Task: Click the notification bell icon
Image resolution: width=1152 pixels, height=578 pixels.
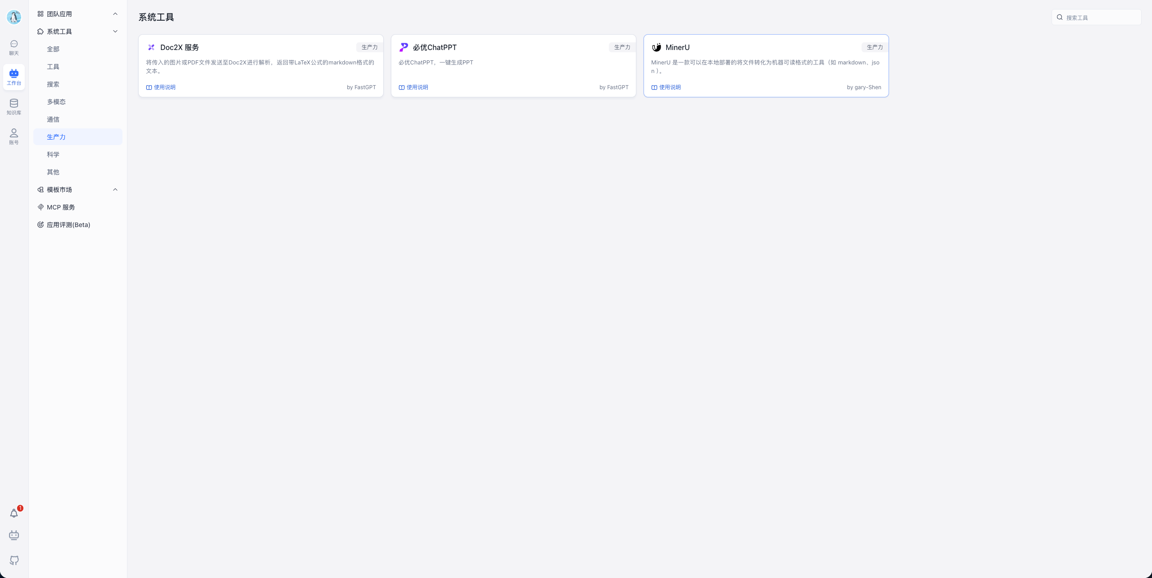Action: pyautogui.click(x=14, y=513)
